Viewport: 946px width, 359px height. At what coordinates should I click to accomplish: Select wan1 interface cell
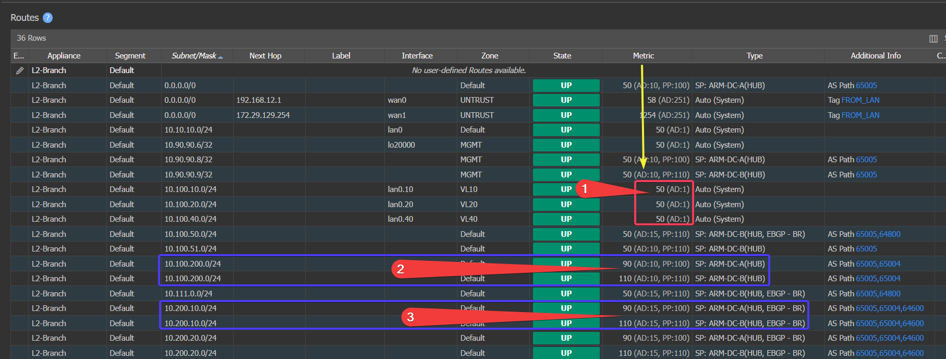click(x=421, y=115)
